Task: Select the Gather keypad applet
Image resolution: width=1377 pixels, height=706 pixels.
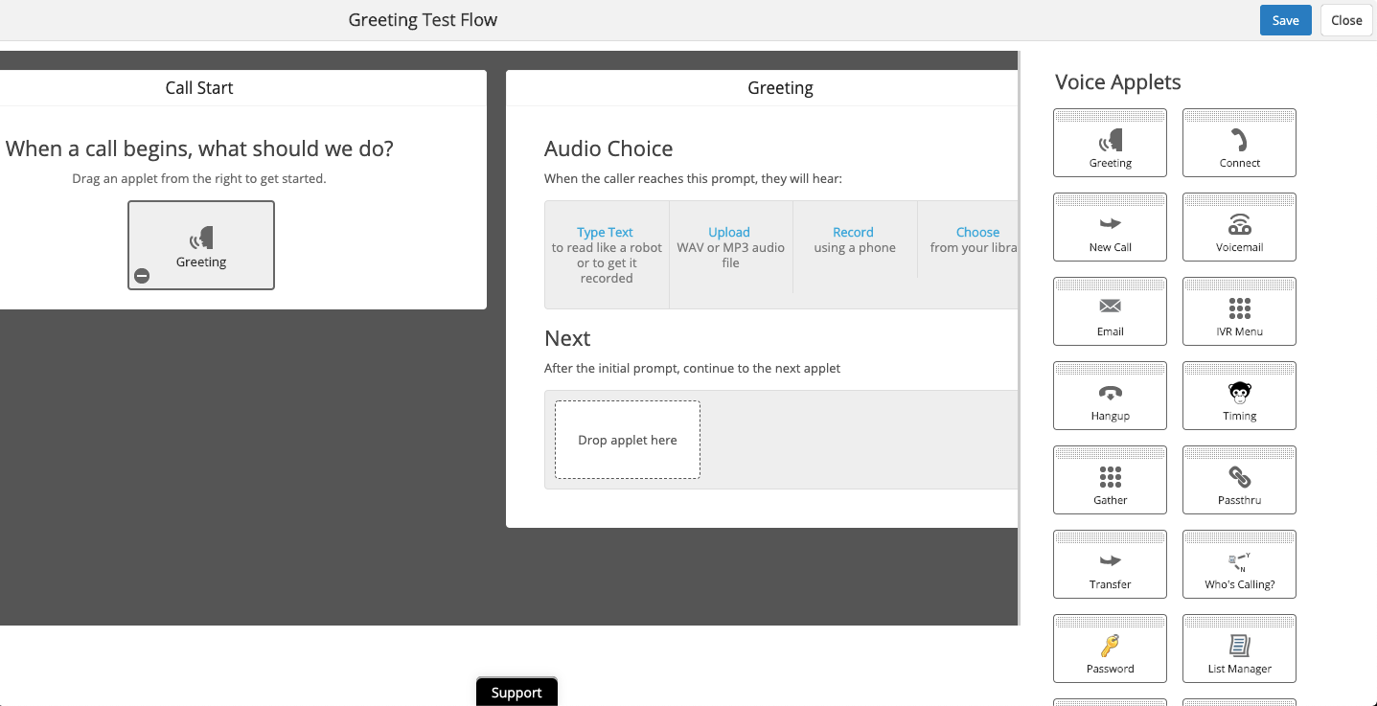Action: 1110,480
